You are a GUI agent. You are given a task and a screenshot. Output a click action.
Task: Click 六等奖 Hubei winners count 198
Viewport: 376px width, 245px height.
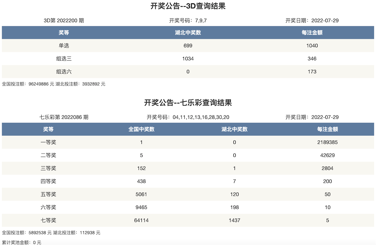234,207
